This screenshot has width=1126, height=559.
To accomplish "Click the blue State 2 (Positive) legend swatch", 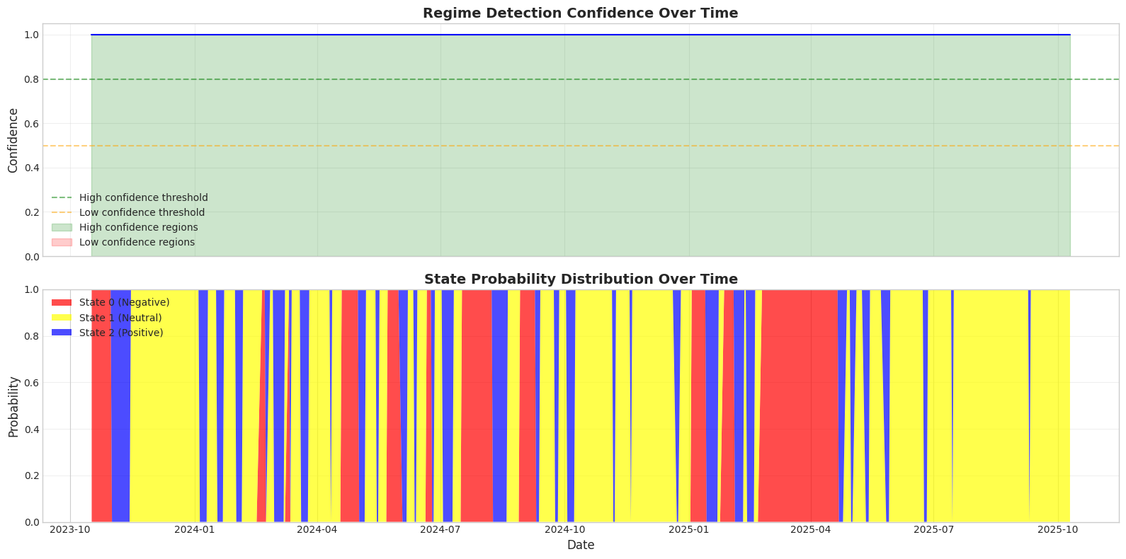I will point(62,333).
